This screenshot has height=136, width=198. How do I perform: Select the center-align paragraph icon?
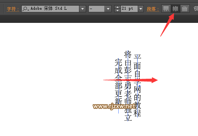click(176, 9)
